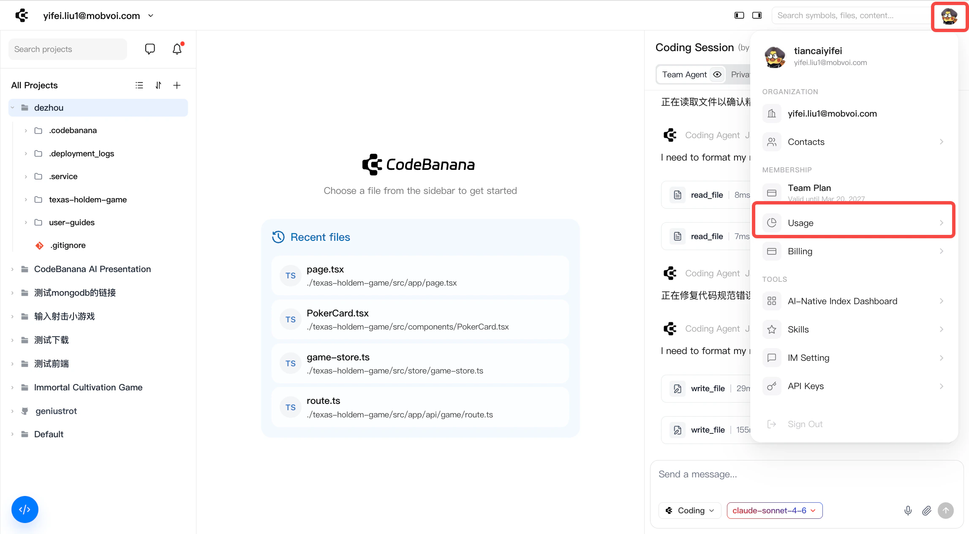Click the chat bubble icon beside search
The height and width of the screenshot is (534, 969).
click(x=150, y=49)
